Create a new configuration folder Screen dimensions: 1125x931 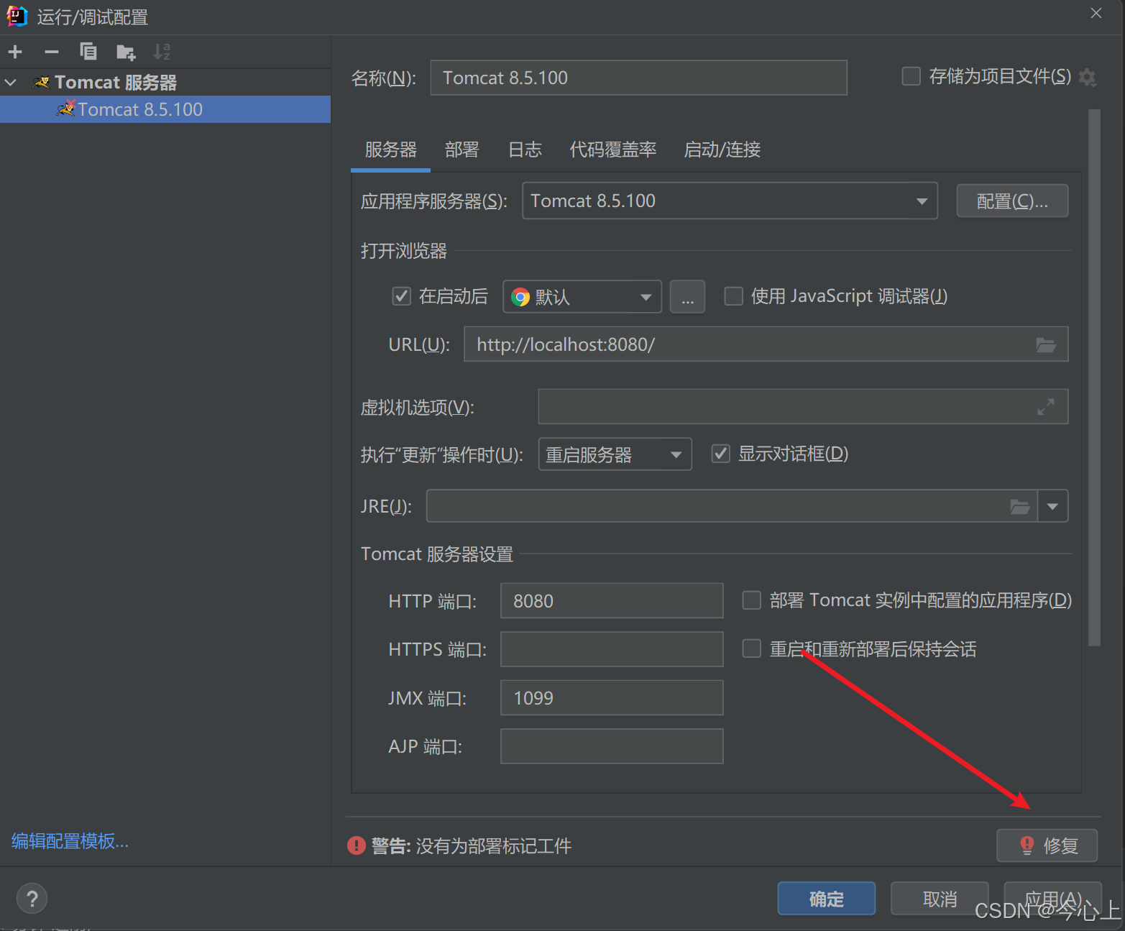point(126,52)
